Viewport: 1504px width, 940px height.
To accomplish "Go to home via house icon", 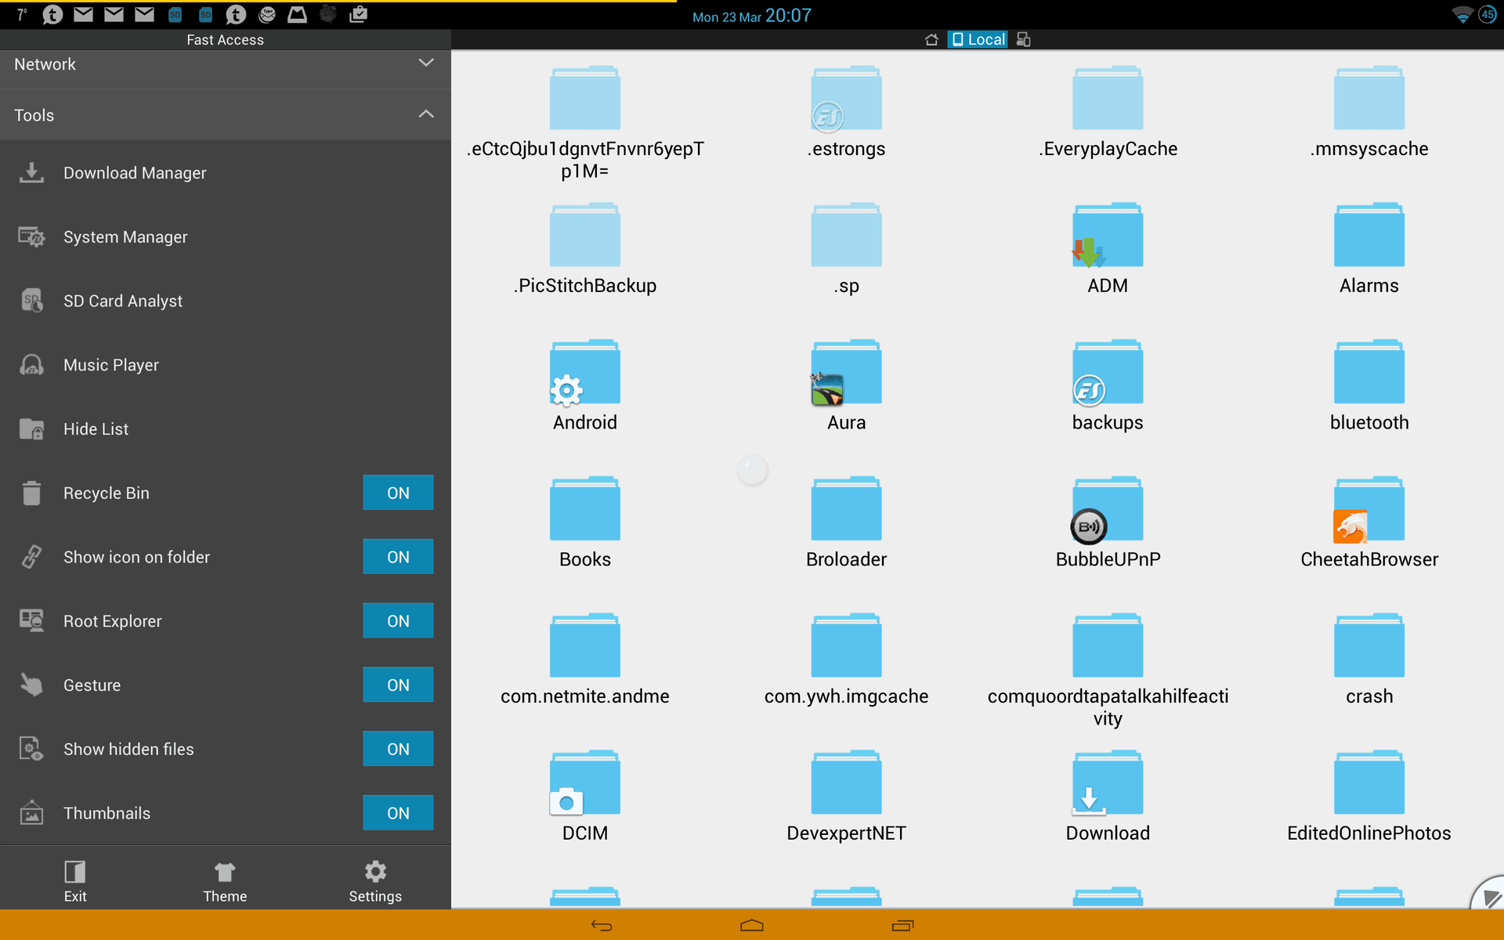I will click(931, 39).
